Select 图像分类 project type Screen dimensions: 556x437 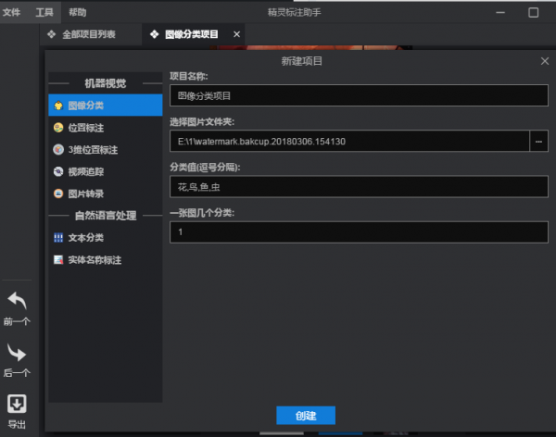point(106,106)
